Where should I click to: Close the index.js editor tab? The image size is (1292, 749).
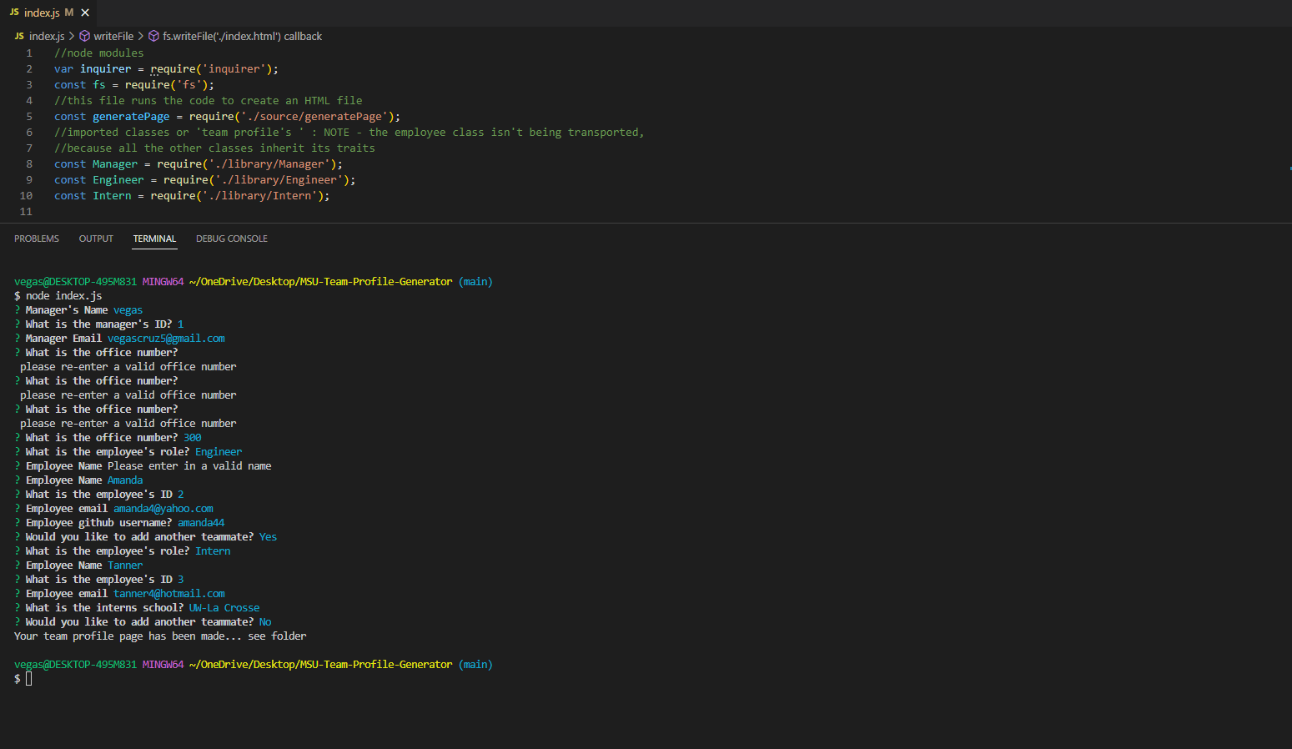84,13
